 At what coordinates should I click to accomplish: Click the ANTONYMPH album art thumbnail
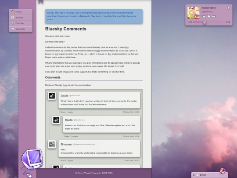pos(193,13)
